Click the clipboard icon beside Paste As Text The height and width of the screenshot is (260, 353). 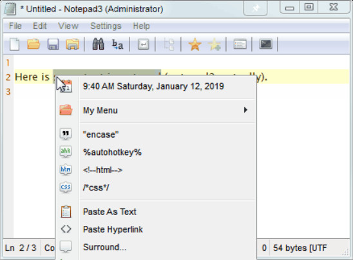pyautogui.click(x=66, y=212)
